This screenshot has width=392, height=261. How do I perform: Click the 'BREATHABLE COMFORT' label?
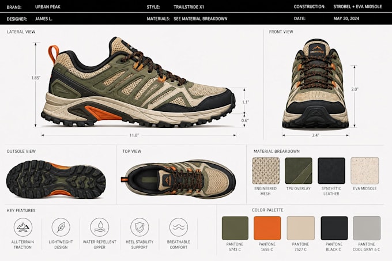pyautogui.click(x=179, y=244)
